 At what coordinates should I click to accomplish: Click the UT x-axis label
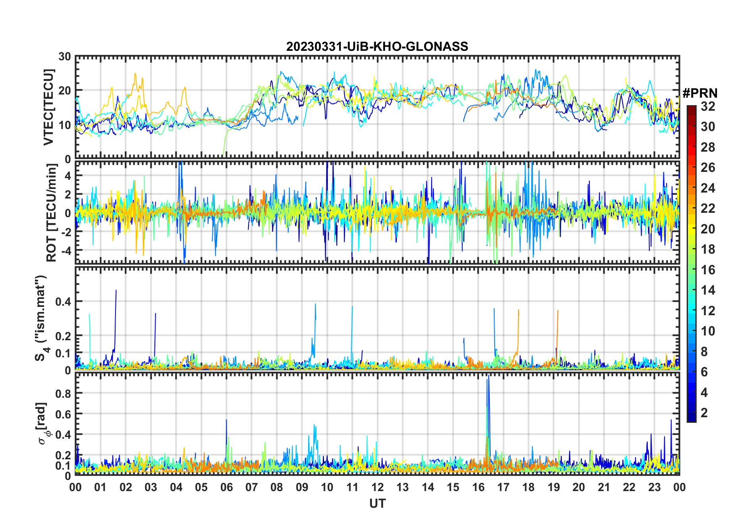click(x=377, y=504)
